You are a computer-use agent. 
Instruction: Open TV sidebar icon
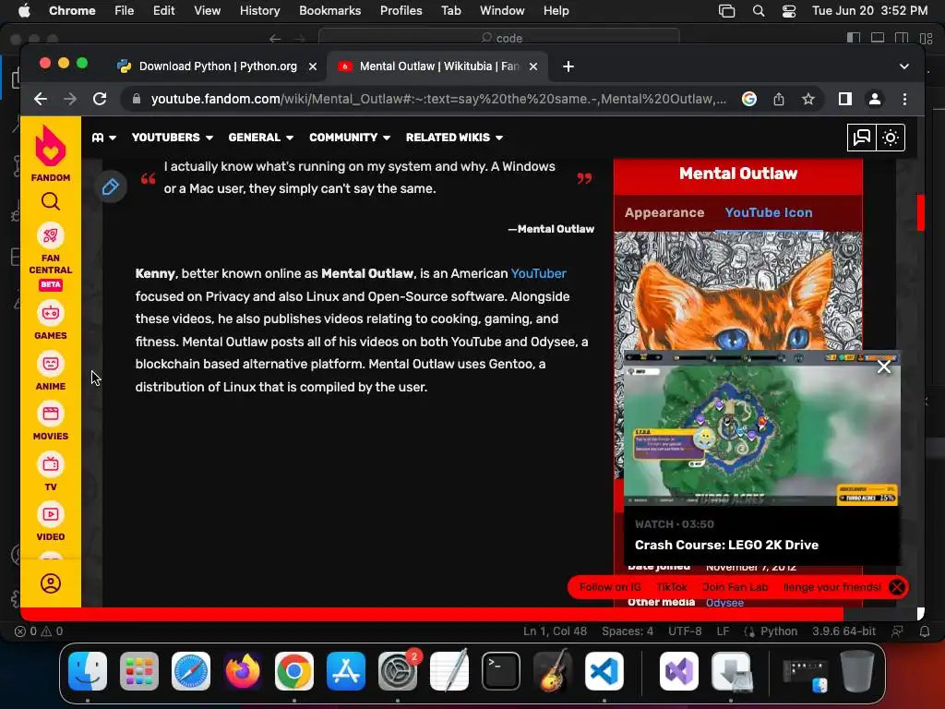51,464
